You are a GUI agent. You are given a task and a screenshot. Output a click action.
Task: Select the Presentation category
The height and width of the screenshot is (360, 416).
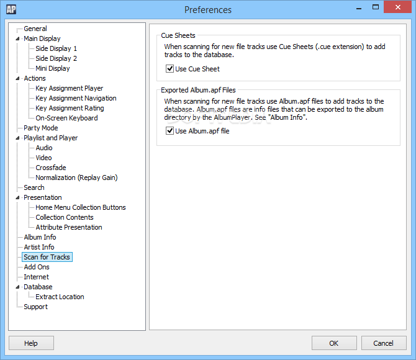tap(43, 197)
